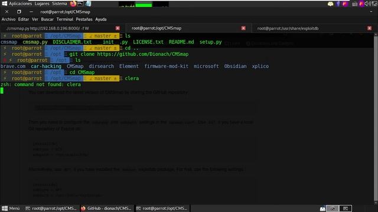Click the github.com/Dionach/CMSmap URL text
Screen dimensions: 378x212
click(143, 54)
